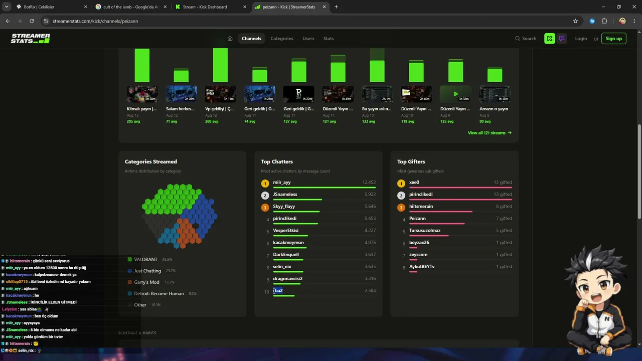Open chatter Skyy_flayy
The image size is (642, 361).
[284, 207]
